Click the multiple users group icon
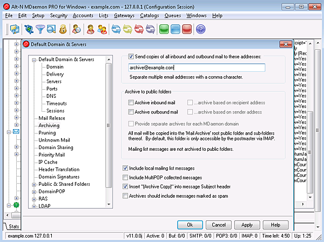The height and width of the screenshot is (242, 324). coord(102,29)
